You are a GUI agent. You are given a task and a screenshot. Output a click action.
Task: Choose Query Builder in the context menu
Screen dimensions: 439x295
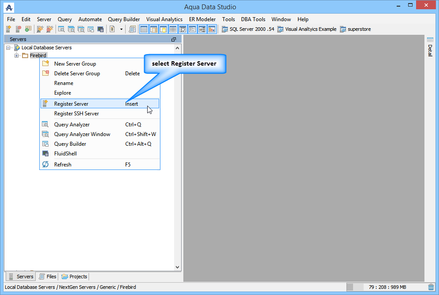pyautogui.click(x=100, y=144)
